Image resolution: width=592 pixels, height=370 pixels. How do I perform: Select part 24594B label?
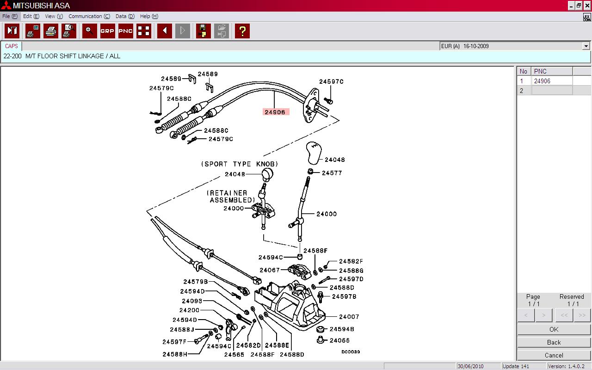point(342,329)
